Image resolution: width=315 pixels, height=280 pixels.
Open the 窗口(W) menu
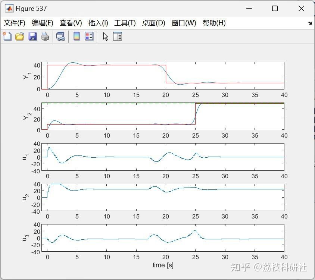(184, 23)
